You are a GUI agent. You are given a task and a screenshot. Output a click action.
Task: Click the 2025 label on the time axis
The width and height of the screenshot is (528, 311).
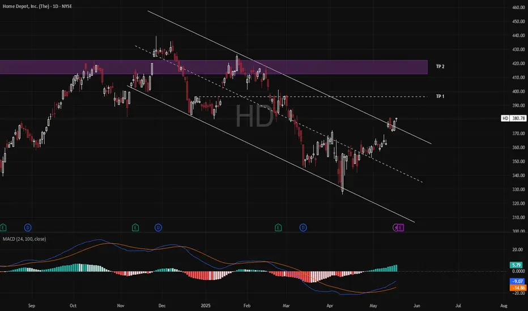pos(206,305)
